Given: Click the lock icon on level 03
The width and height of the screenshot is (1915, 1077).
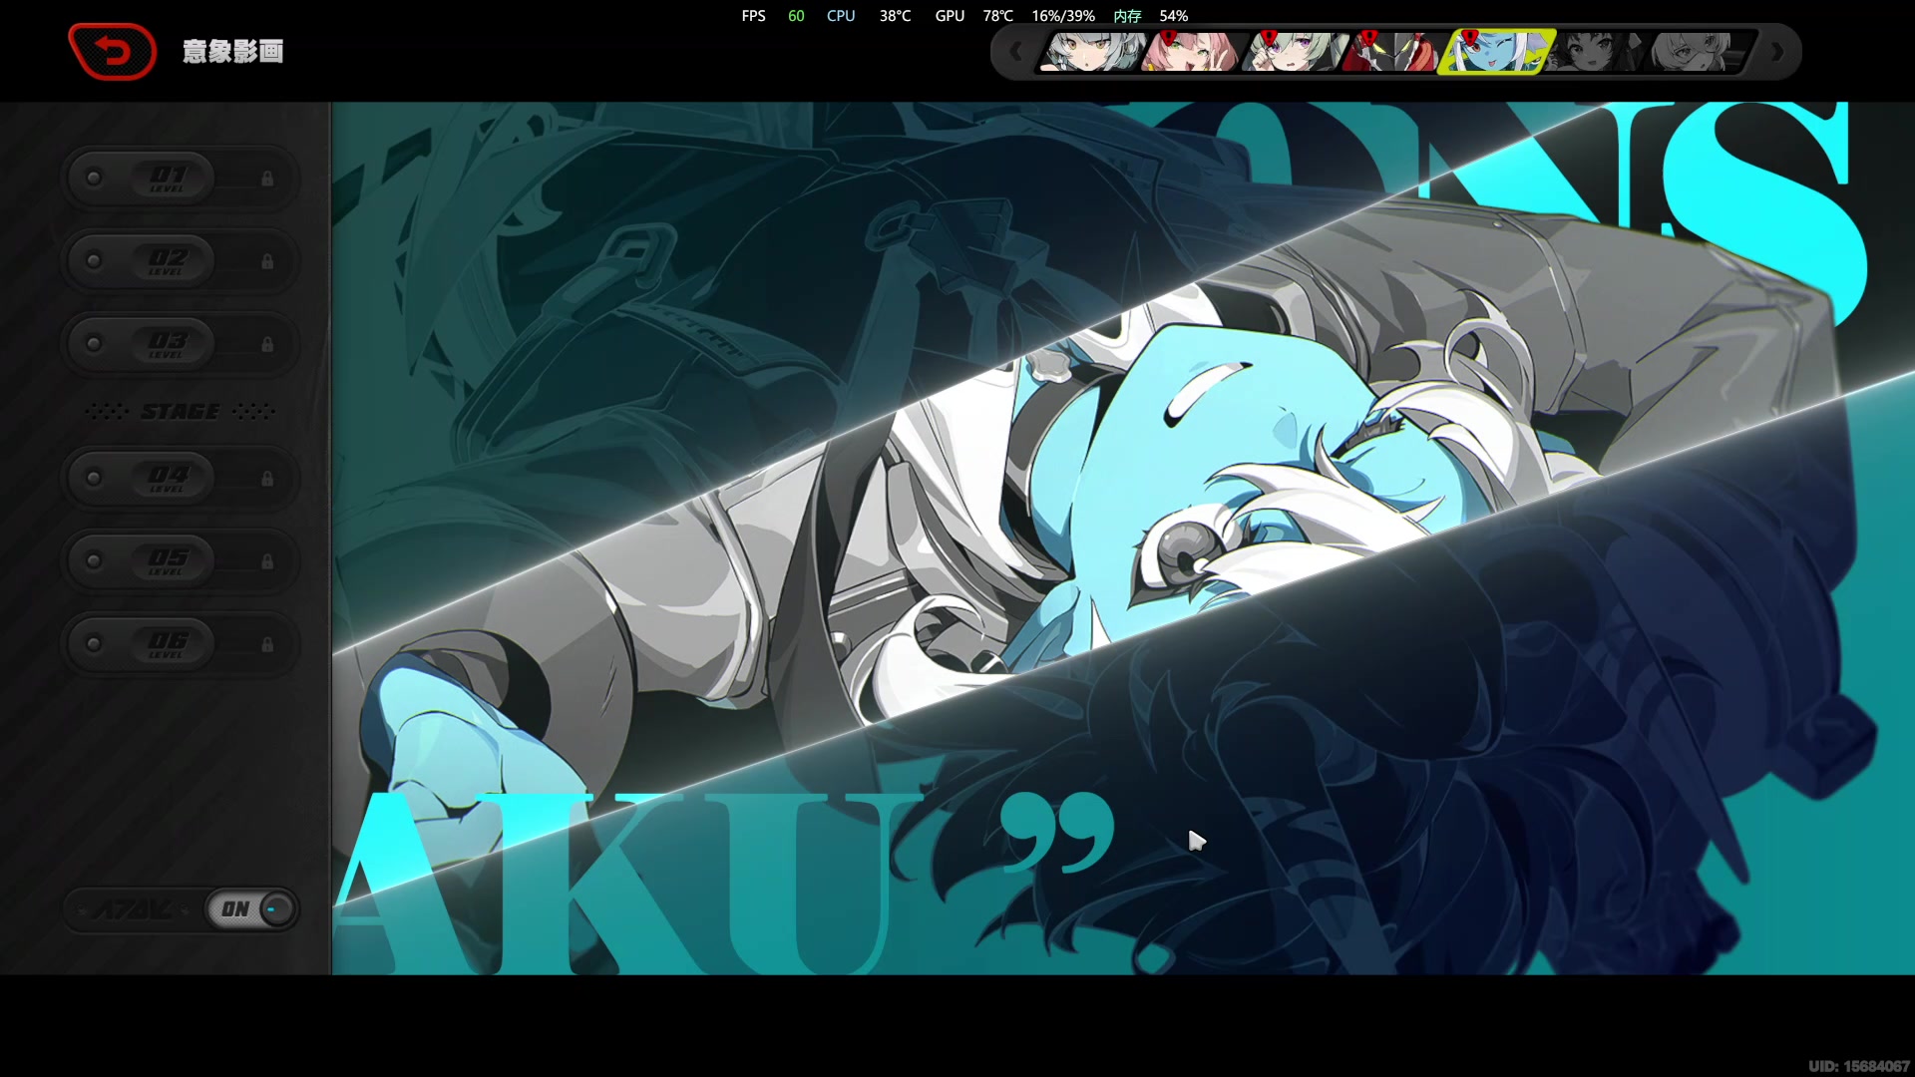Looking at the screenshot, I should (267, 344).
